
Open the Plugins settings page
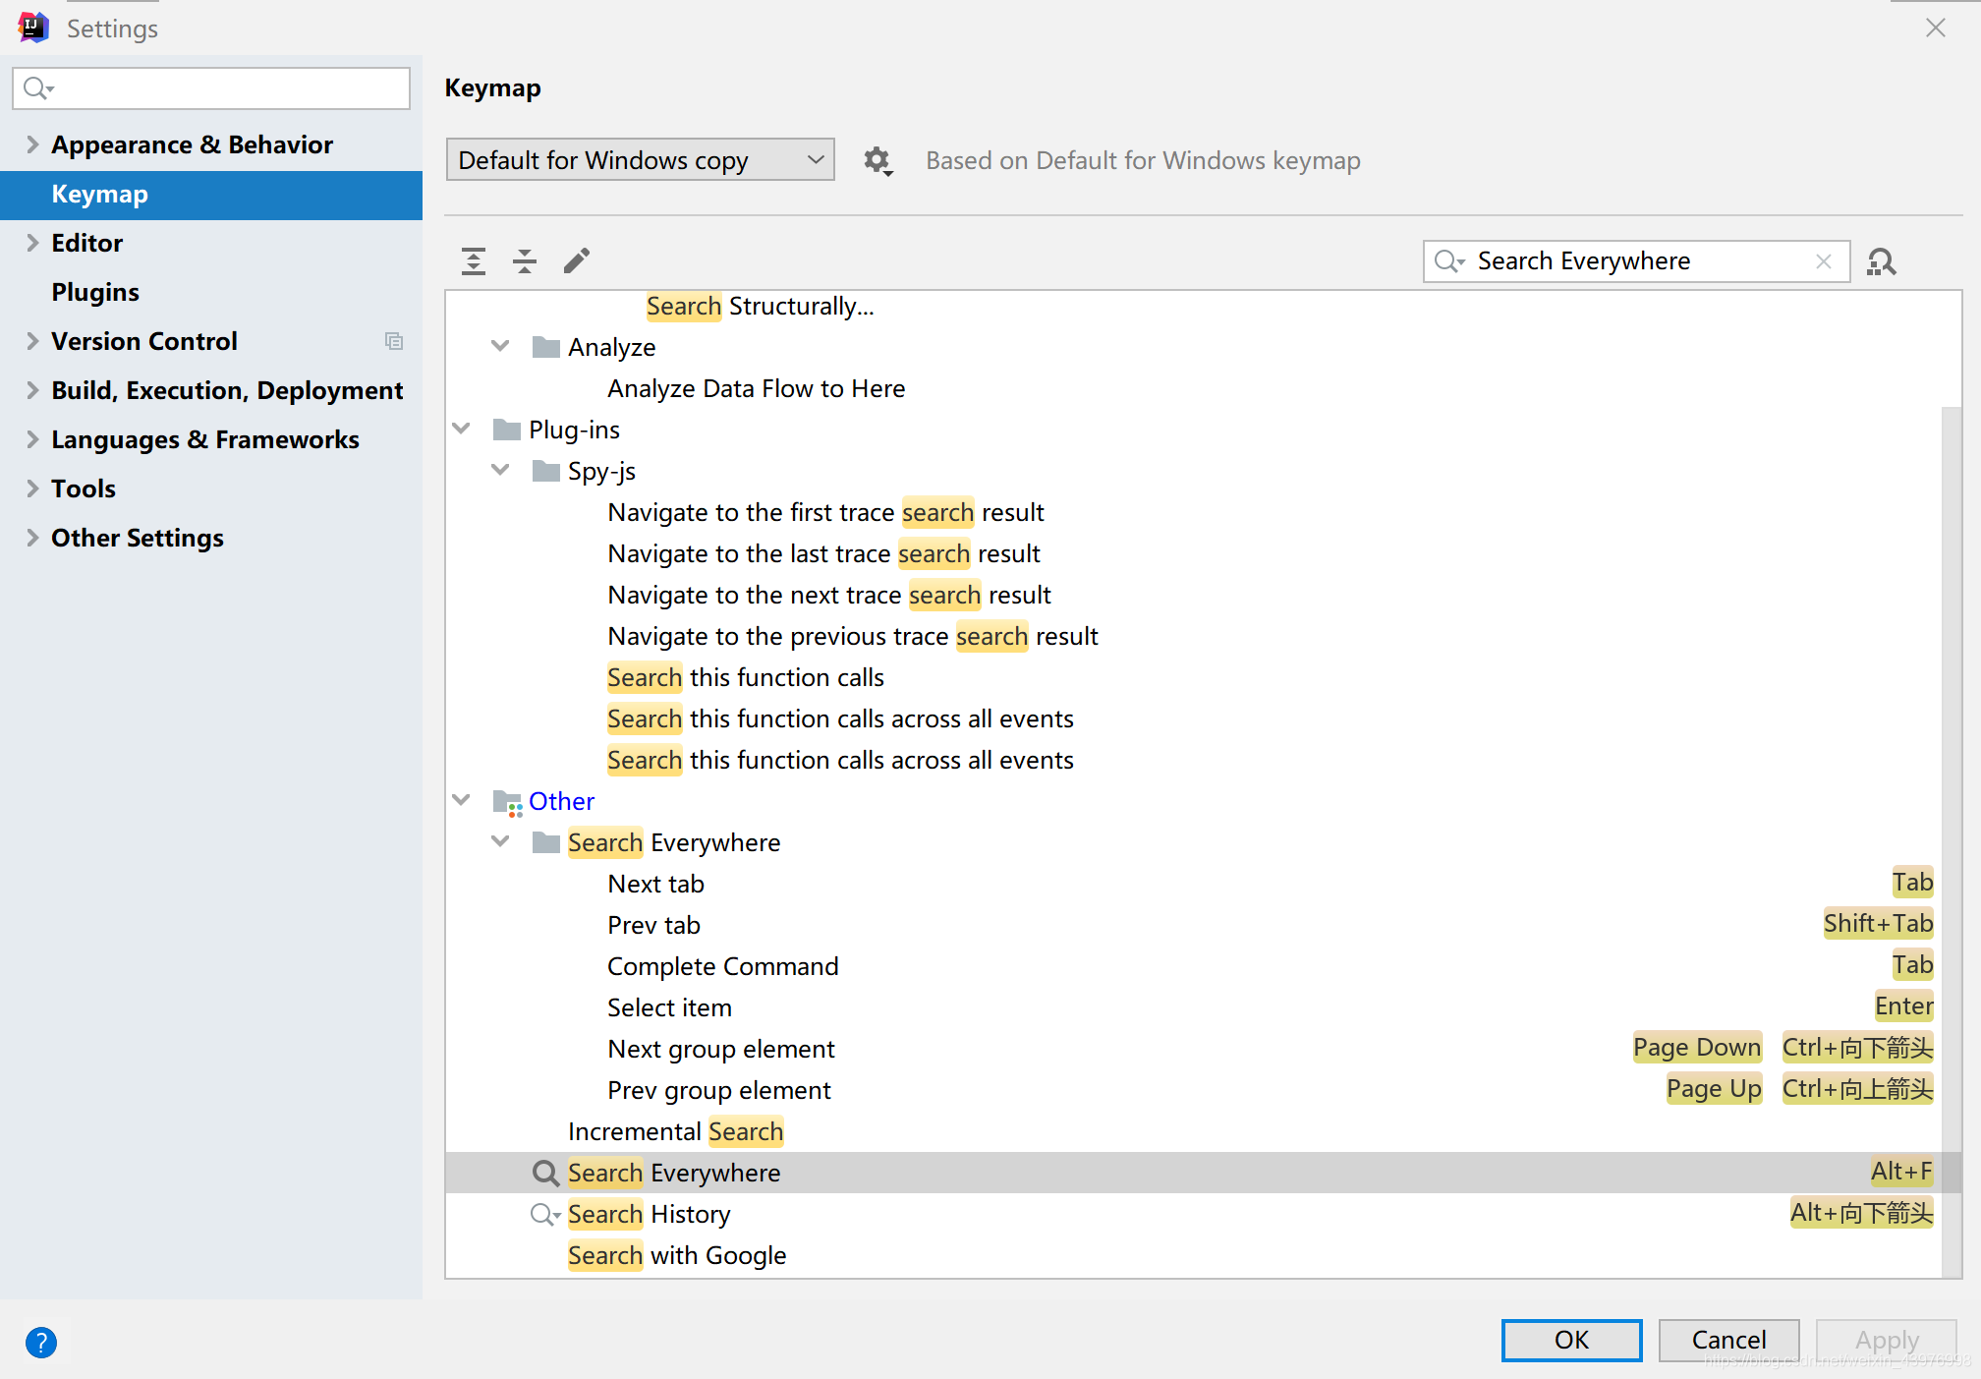click(95, 292)
